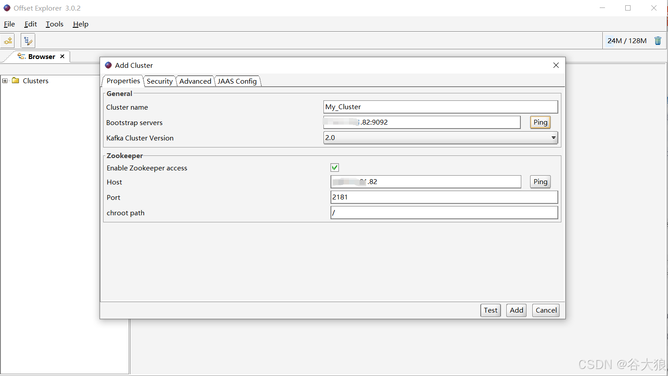
Task: Click the add connection plug icon in toolbar
Action: pyautogui.click(x=8, y=41)
